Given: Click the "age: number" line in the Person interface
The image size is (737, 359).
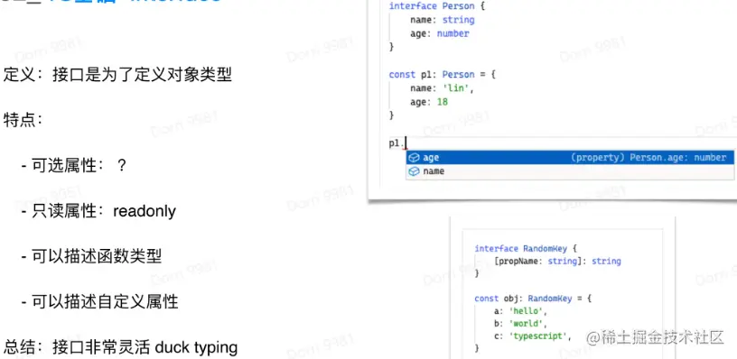Looking at the screenshot, I should (440, 33).
